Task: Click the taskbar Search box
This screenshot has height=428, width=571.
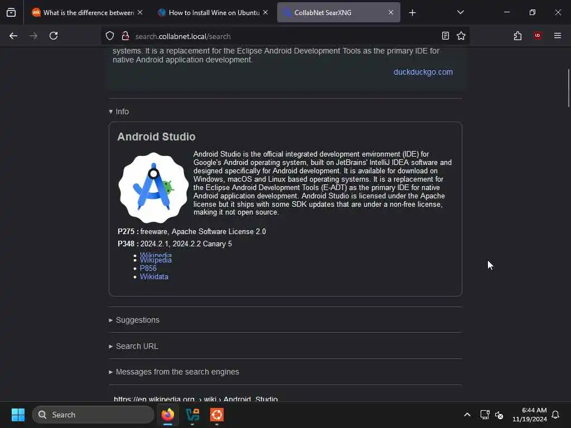Action: (x=93, y=415)
